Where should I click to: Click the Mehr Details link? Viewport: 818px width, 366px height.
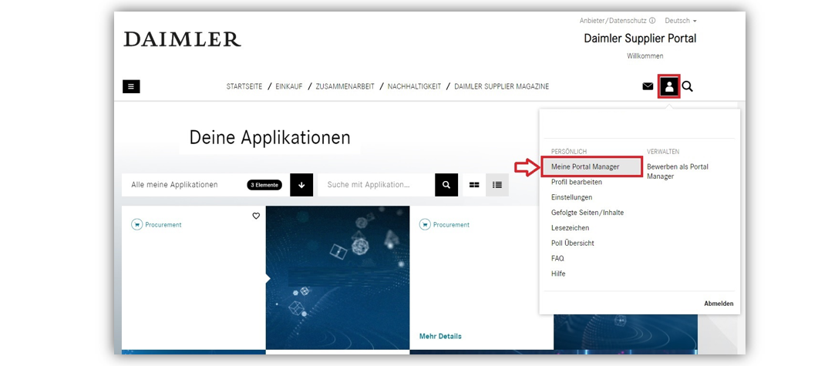click(440, 336)
